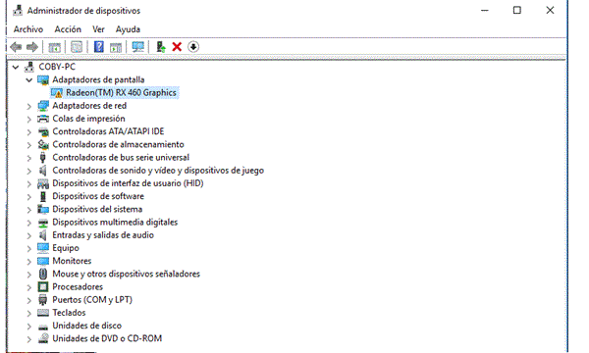Go back with the toolbar Back arrow

(x=16, y=47)
